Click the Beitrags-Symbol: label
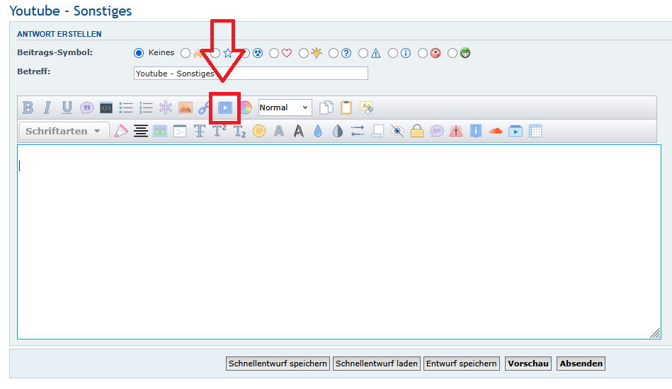Viewport: 672px width, 389px height. (x=55, y=52)
